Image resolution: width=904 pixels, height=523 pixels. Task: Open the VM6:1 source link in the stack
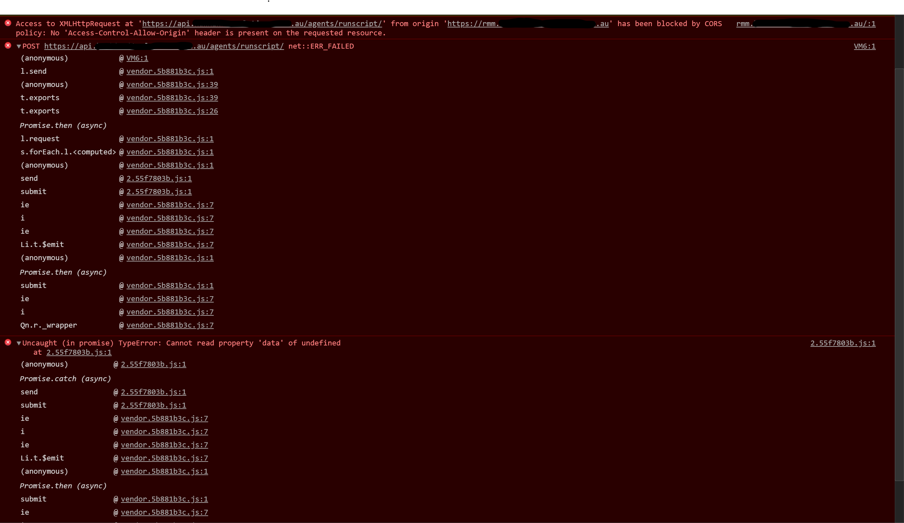pos(137,58)
